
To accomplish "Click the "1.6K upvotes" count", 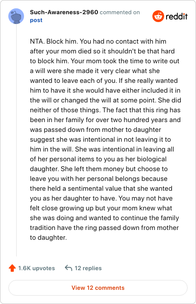I will pos(36,268).
